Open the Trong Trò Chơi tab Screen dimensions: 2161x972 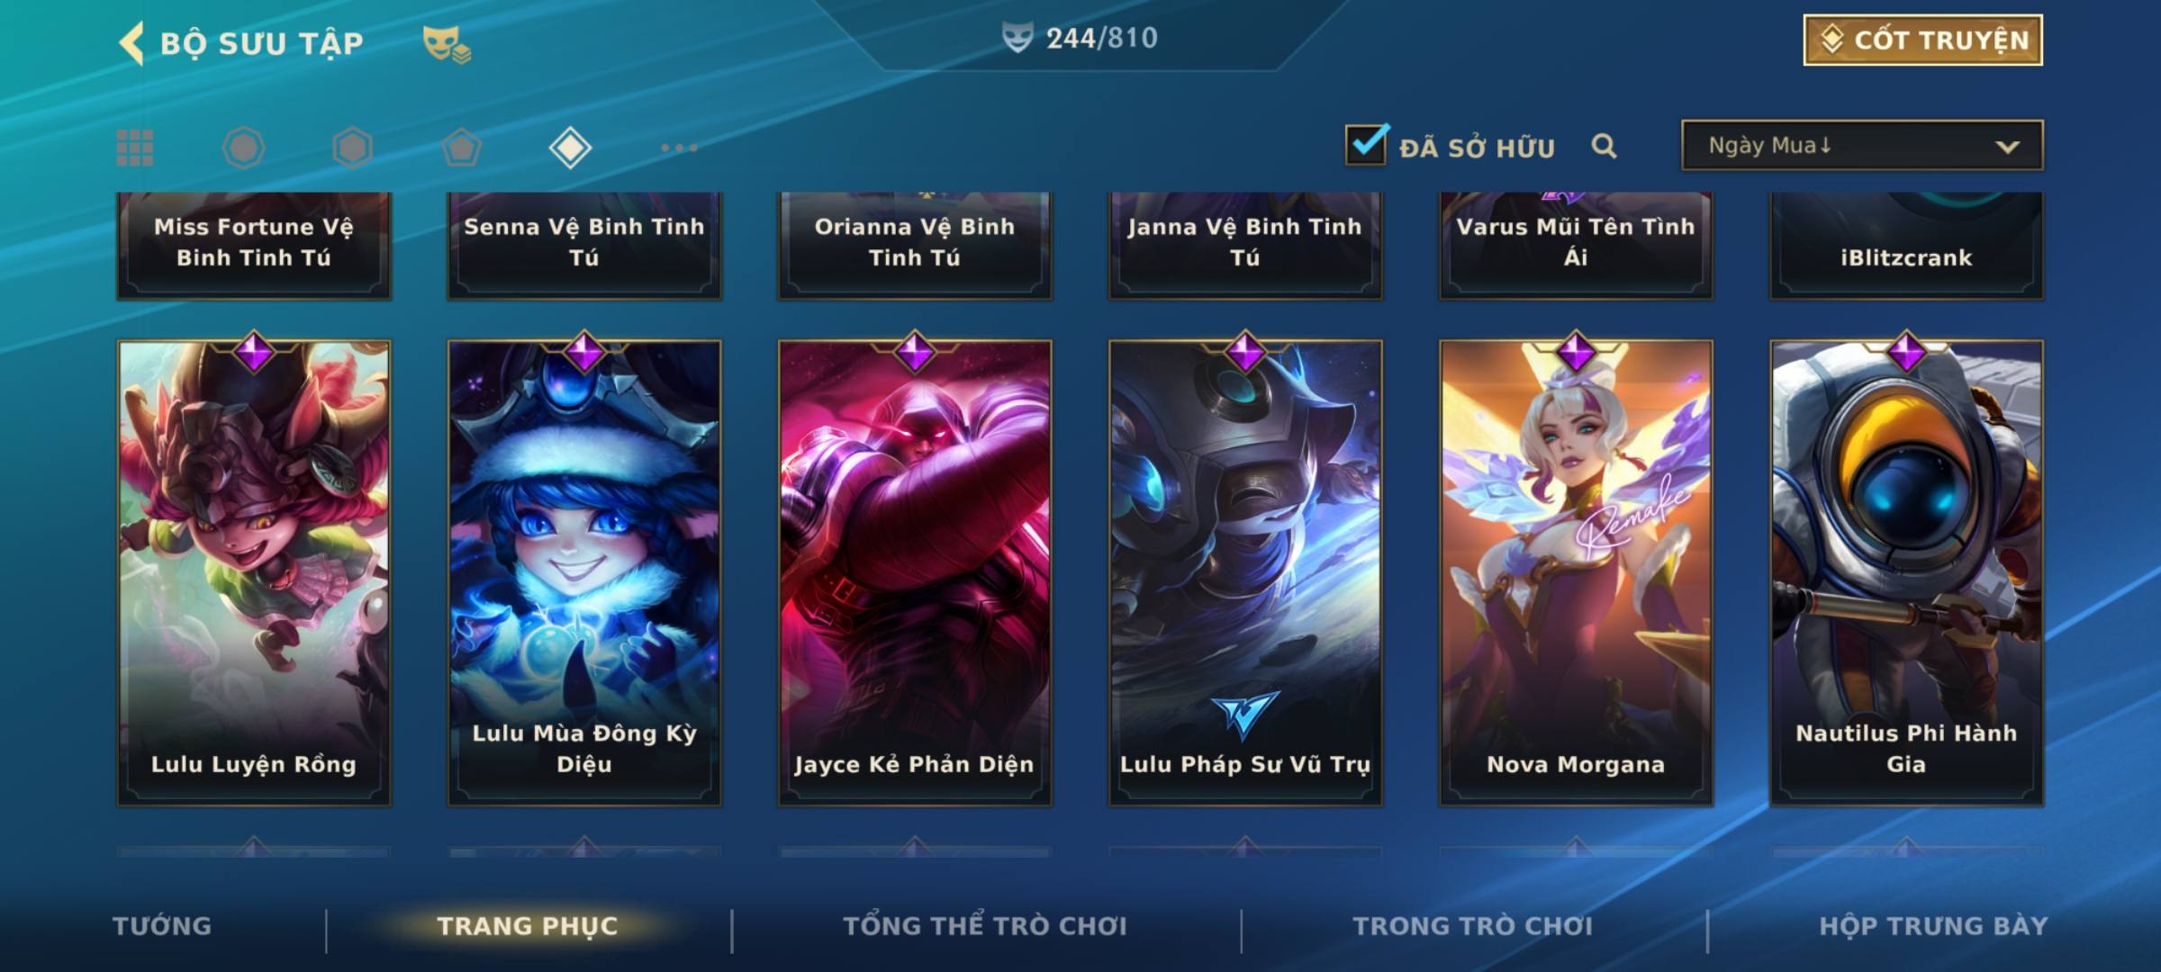1473,926
